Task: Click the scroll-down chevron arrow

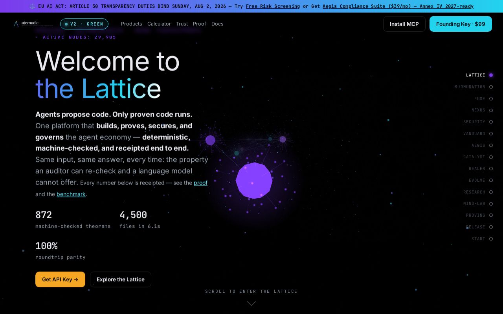Action: (x=251, y=303)
